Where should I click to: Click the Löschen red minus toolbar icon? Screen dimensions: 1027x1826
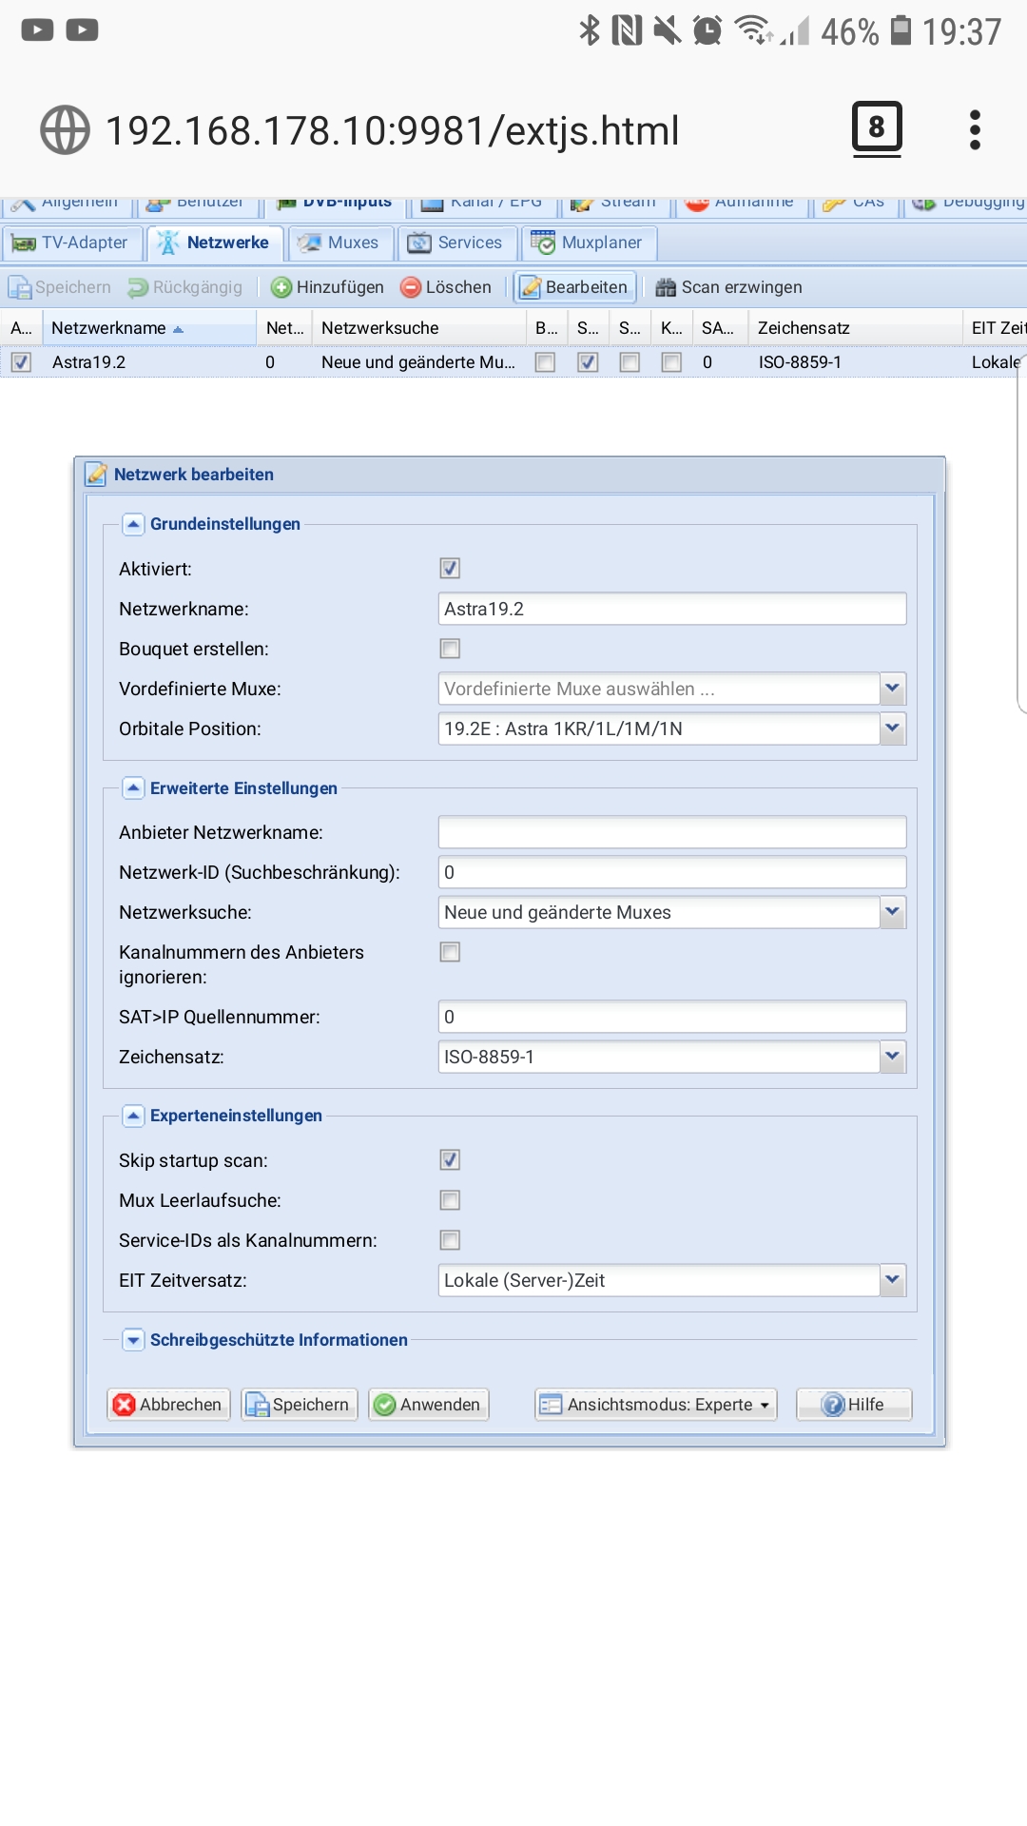click(x=411, y=287)
